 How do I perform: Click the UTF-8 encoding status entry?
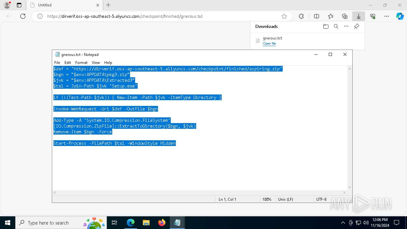[321, 199]
